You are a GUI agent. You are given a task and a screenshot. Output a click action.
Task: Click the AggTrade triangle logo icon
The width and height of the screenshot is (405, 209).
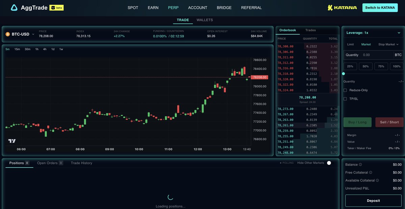[14, 8]
